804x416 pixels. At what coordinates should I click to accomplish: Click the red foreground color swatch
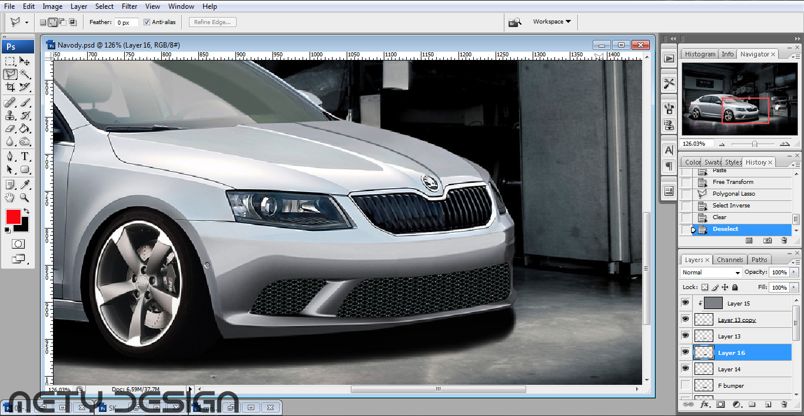pos(13,216)
